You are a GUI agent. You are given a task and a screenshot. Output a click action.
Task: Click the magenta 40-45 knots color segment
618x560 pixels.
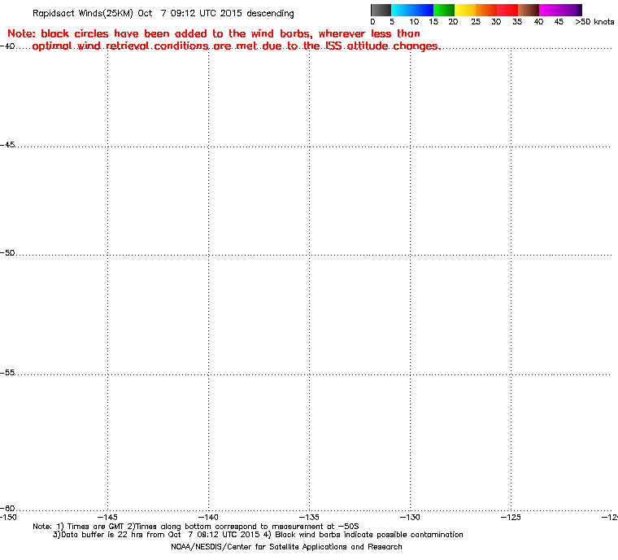point(550,10)
